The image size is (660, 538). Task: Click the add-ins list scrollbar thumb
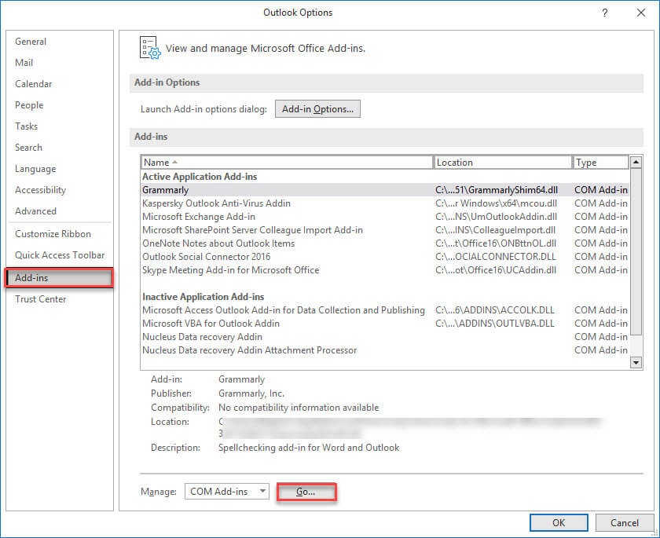click(x=636, y=252)
